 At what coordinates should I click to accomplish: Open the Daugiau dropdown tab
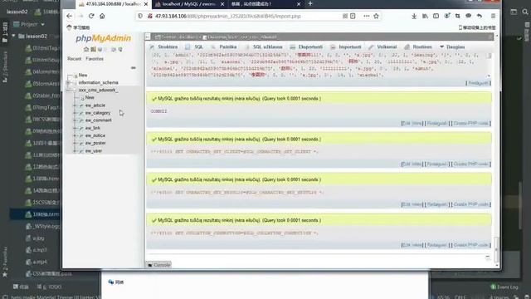pyautogui.click(x=452, y=47)
